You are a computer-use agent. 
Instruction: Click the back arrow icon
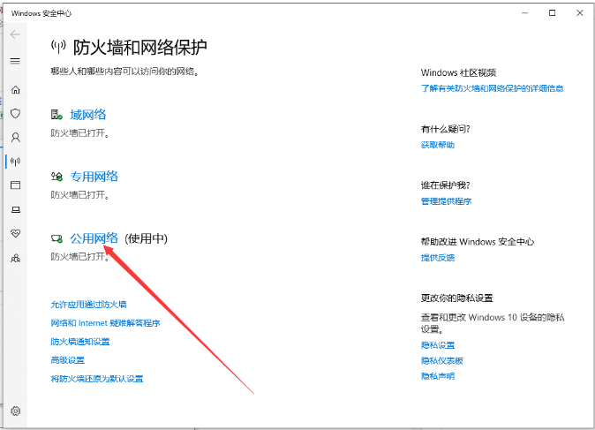pyautogui.click(x=15, y=34)
